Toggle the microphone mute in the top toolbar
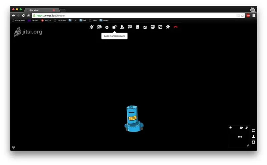 pyautogui.click(x=91, y=27)
